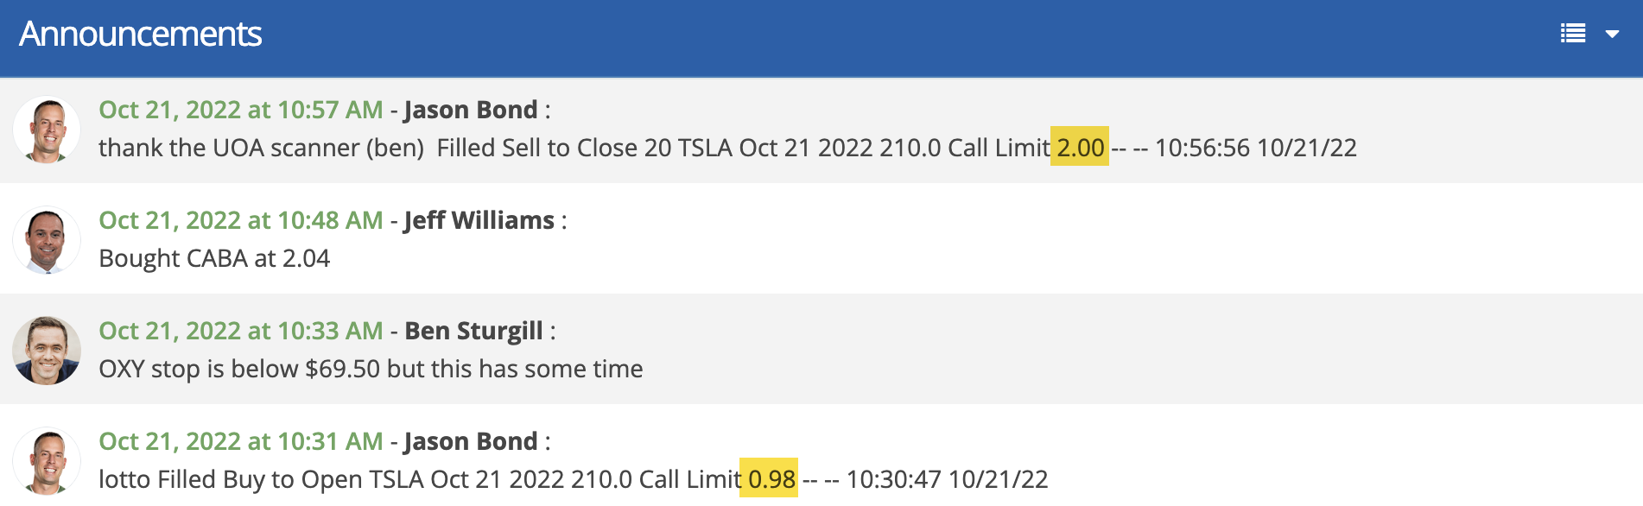Open the 10:33 AM announcement timestamp
The width and height of the screenshot is (1643, 506).
click(x=240, y=331)
